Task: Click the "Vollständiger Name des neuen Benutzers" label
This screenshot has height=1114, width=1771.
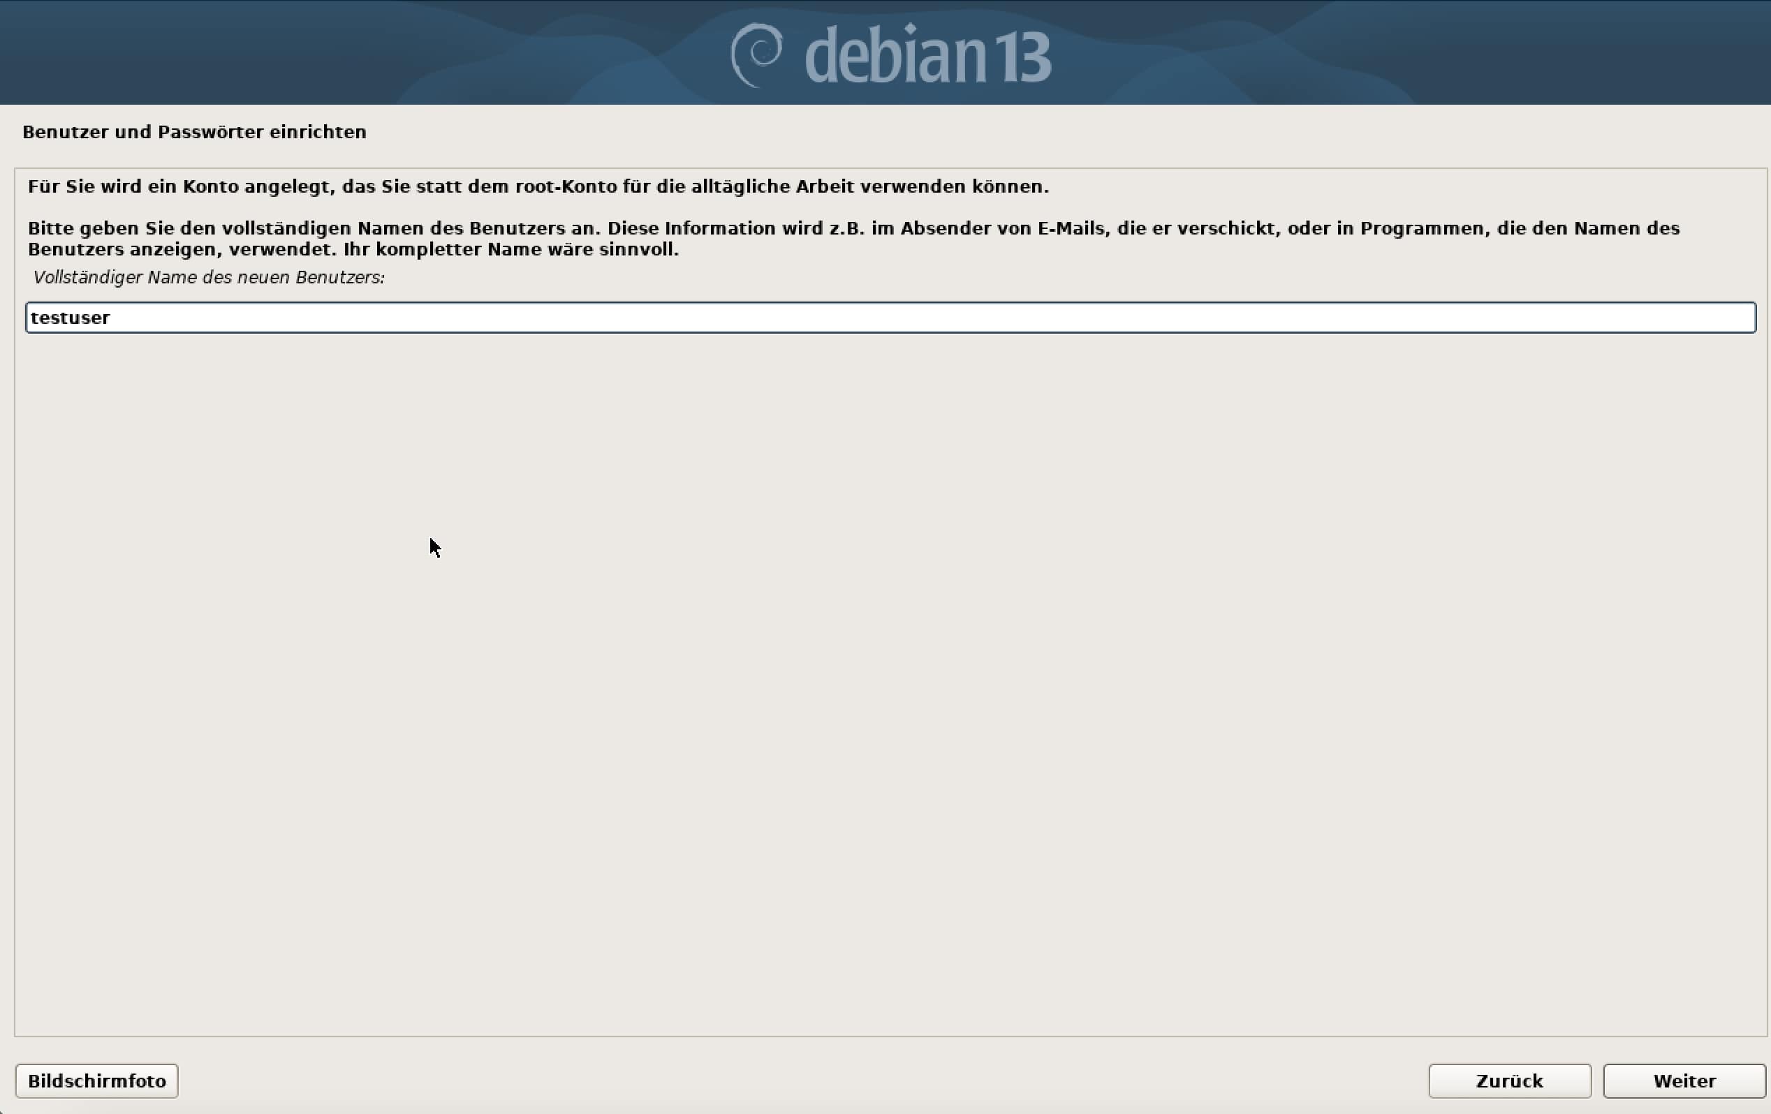Action: 209,277
